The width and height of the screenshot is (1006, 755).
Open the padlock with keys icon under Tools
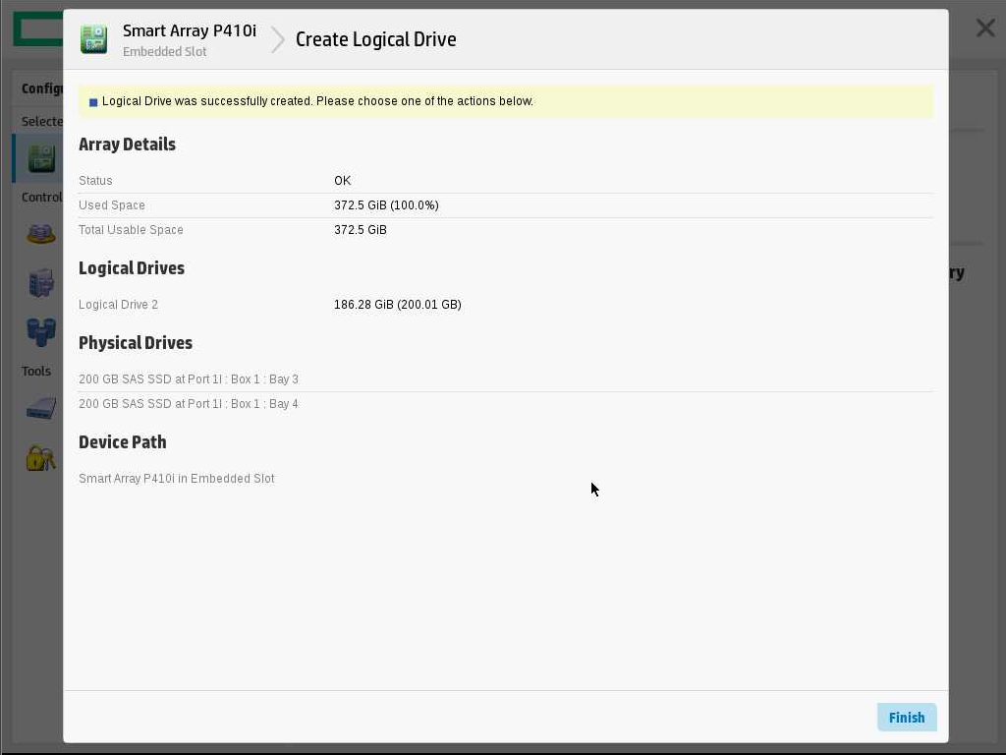pyautogui.click(x=41, y=457)
